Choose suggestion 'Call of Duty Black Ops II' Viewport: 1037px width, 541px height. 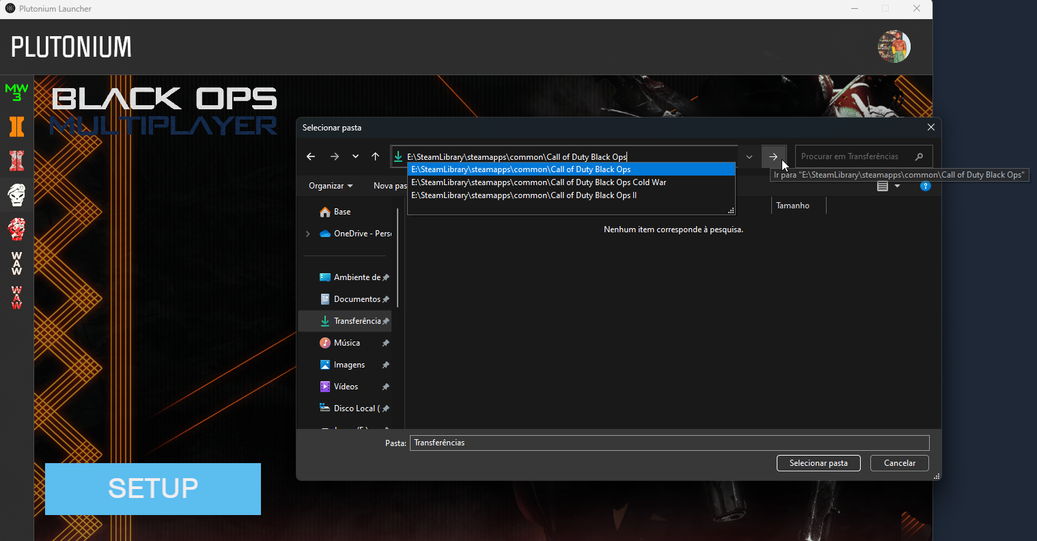coord(571,195)
